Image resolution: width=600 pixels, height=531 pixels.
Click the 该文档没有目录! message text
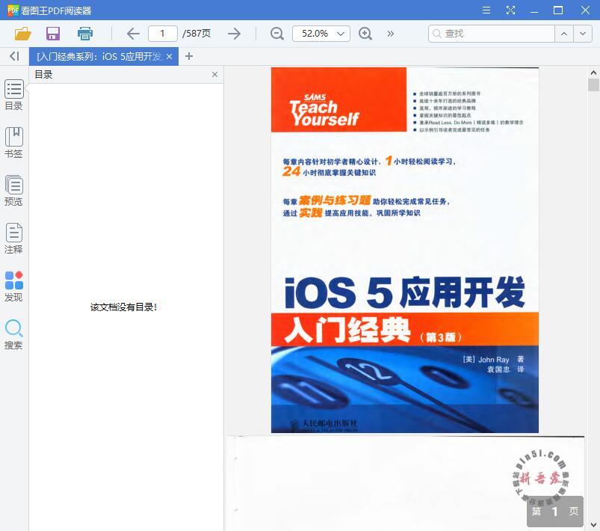(x=123, y=307)
